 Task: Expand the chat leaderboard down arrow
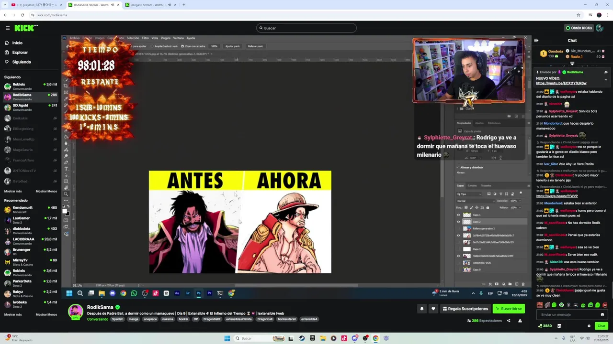click(x=572, y=64)
